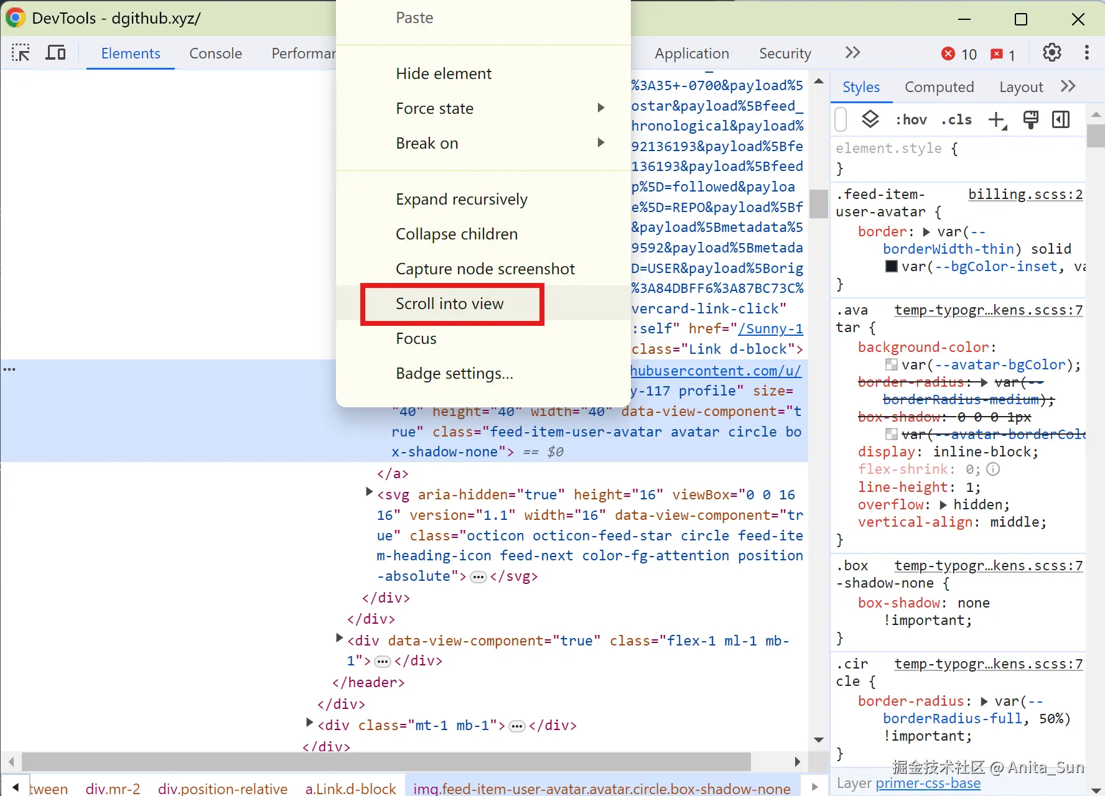Click the --bgColor-inset color swatch

[x=892, y=267]
